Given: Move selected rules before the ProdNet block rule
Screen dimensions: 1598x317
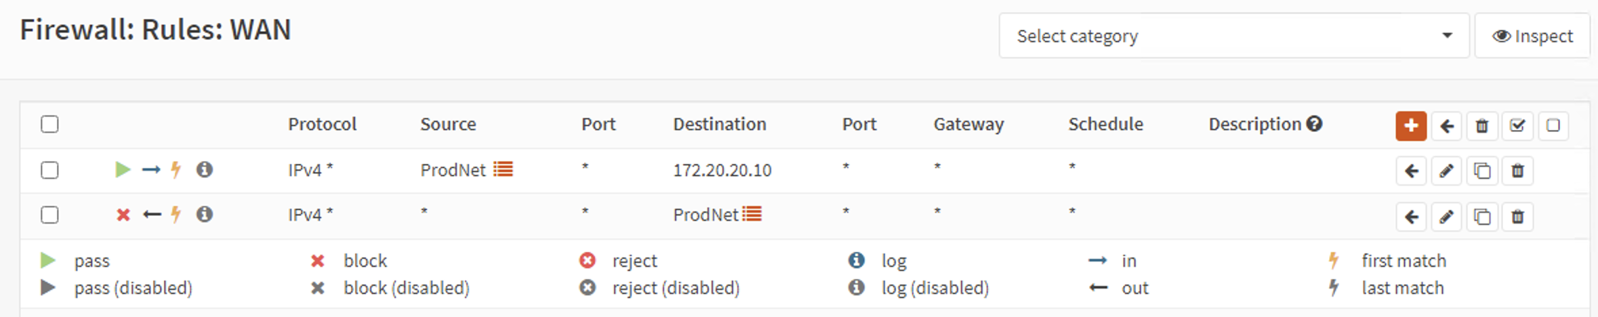Looking at the screenshot, I should click(x=1411, y=217).
